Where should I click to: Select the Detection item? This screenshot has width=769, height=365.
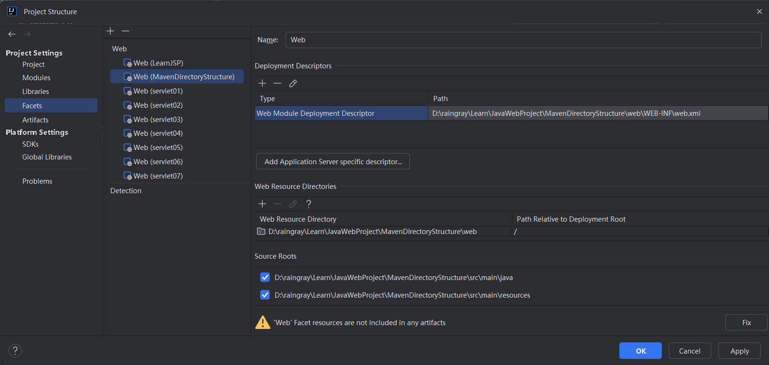click(126, 191)
